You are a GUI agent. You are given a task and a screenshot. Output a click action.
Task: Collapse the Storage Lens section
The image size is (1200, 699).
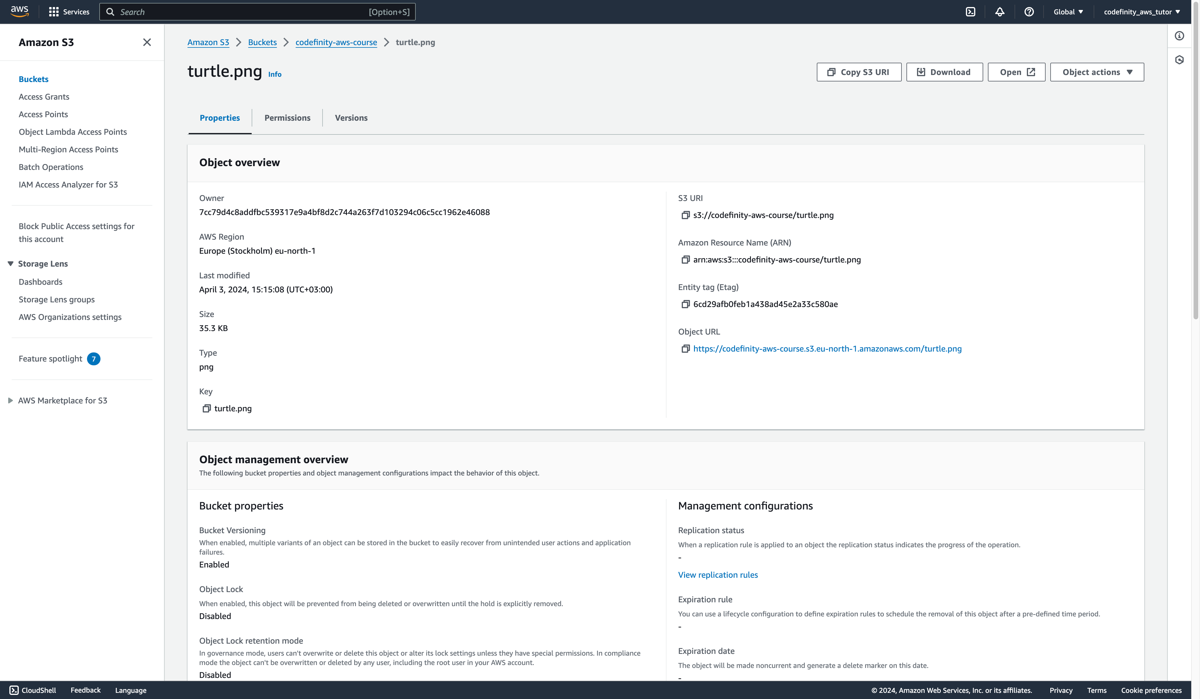click(x=10, y=264)
